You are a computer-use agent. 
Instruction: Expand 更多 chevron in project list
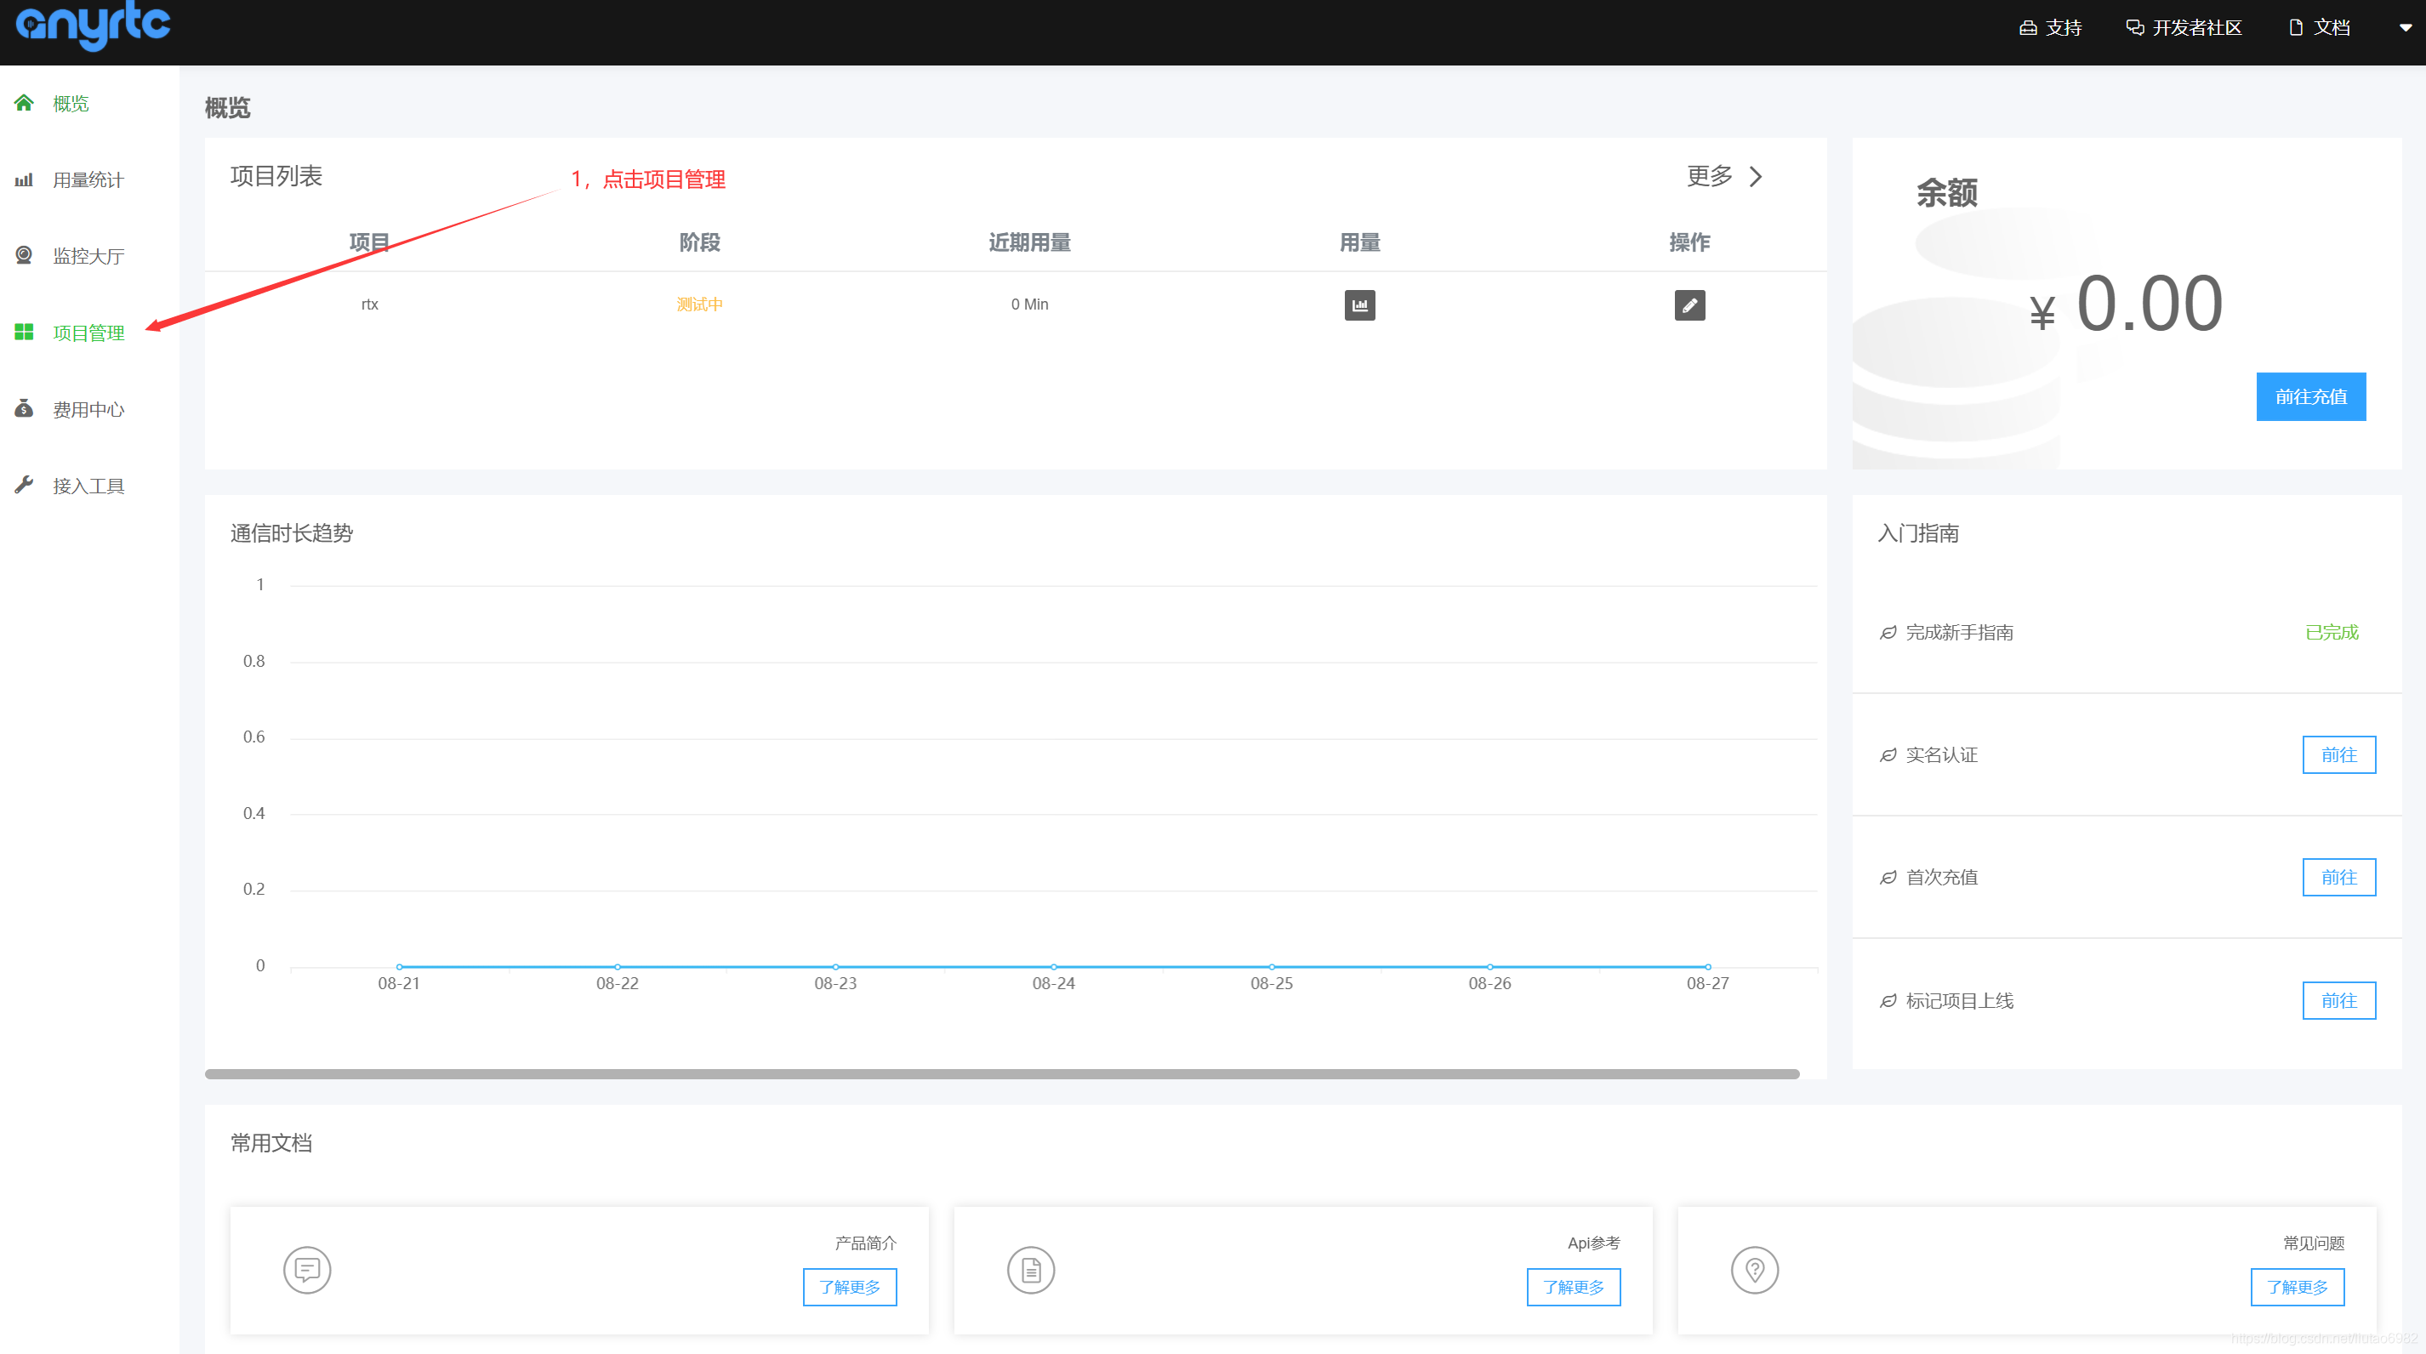(x=1756, y=177)
